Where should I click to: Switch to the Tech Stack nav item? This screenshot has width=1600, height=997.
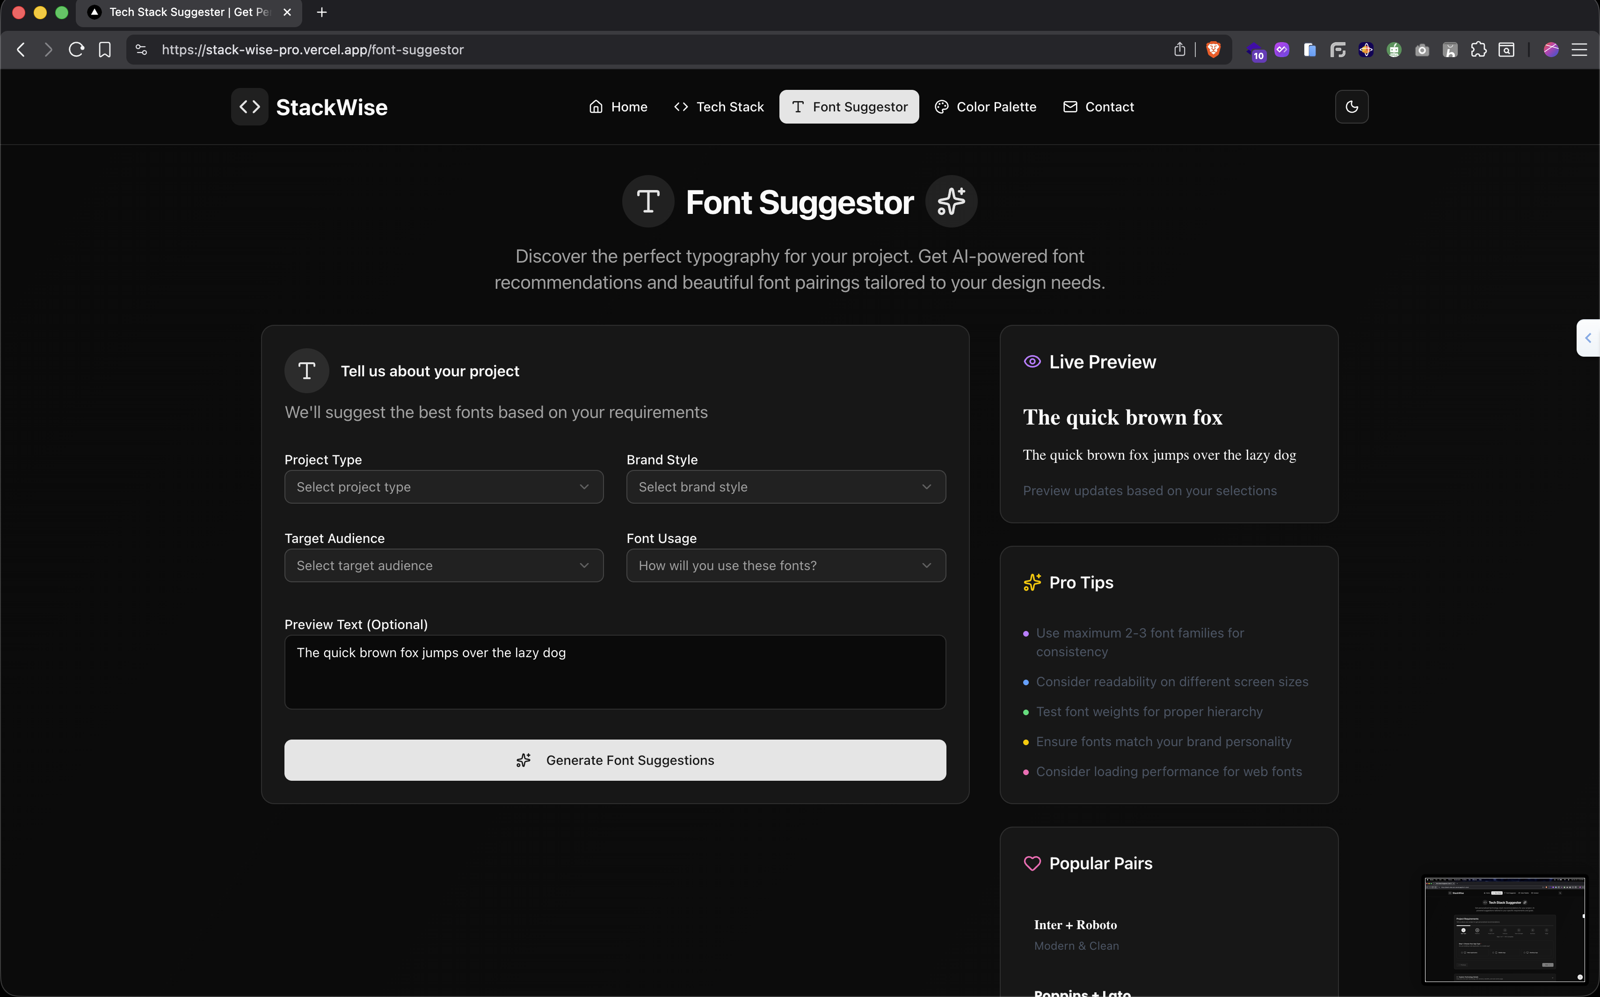(718, 107)
